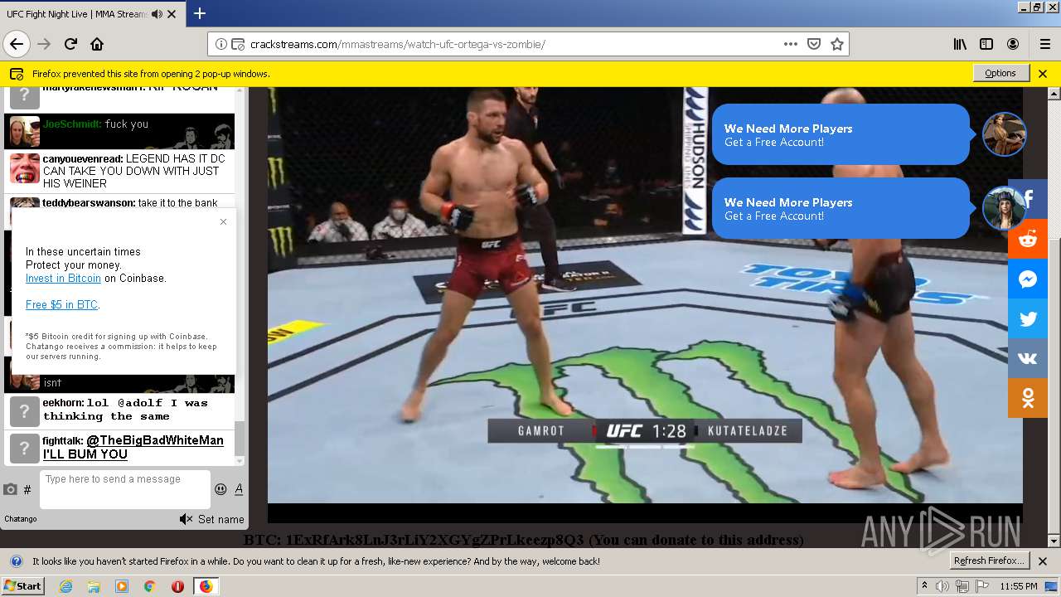This screenshot has height=597, width=1061.
Task: Open the Firefox account menu
Action: click(x=1013, y=44)
